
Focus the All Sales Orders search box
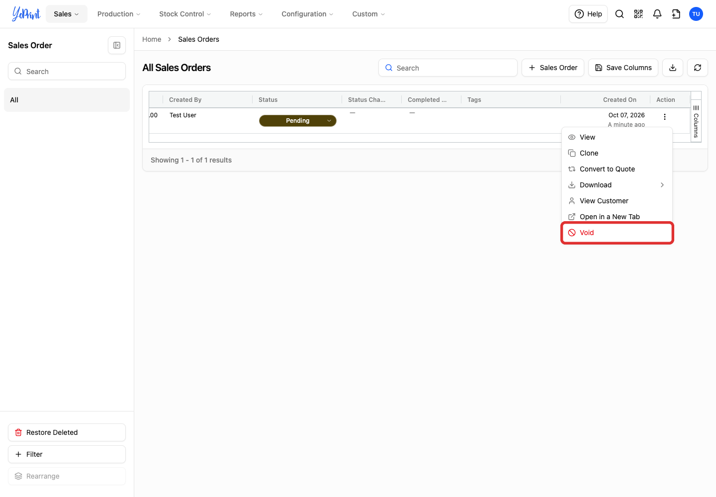click(x=448, y=68)
